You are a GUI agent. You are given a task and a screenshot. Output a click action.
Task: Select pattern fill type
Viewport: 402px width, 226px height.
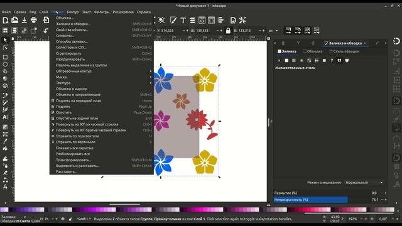(317, 60)
